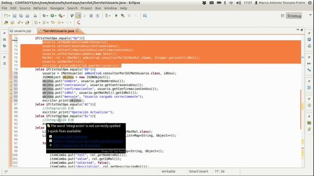Open the Source menu
Image resolution: width=314 pixels, height=176 pixels.
[x=25, y=8]
